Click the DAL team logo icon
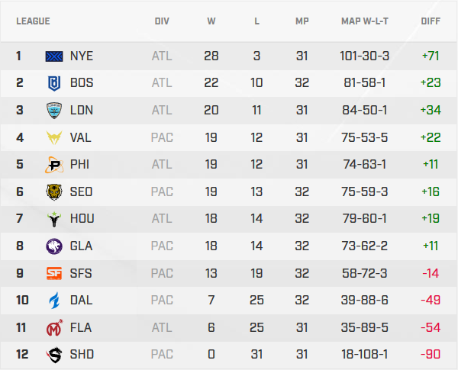The image size is (458, 370). (55, 300)
